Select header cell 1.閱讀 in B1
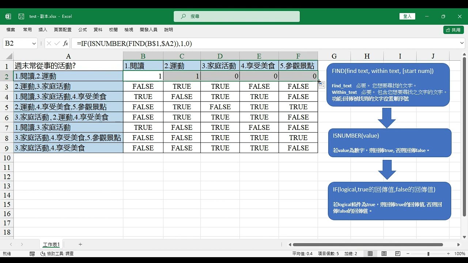The height and width of the screenshot is (263, 468). (143, 66)
